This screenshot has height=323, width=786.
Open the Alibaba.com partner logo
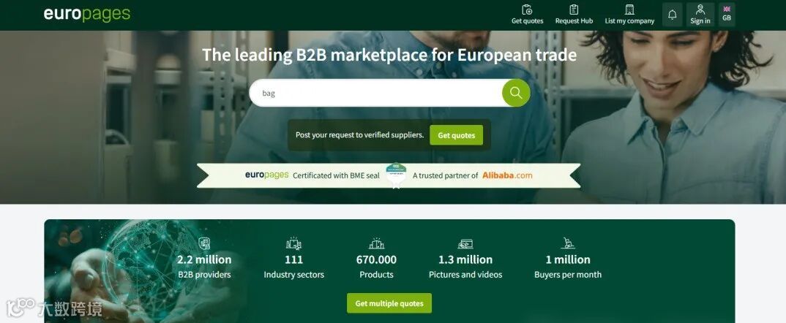tap(507, 175)
